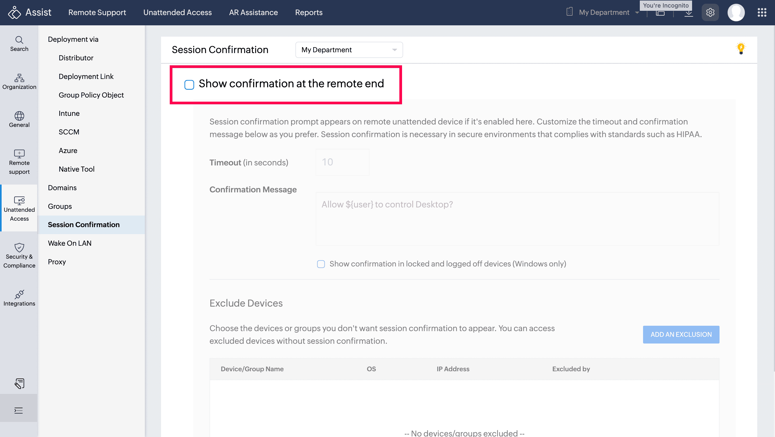
Task: Collapse sidebar using bottom menu icon
Action: coord(19,411)
